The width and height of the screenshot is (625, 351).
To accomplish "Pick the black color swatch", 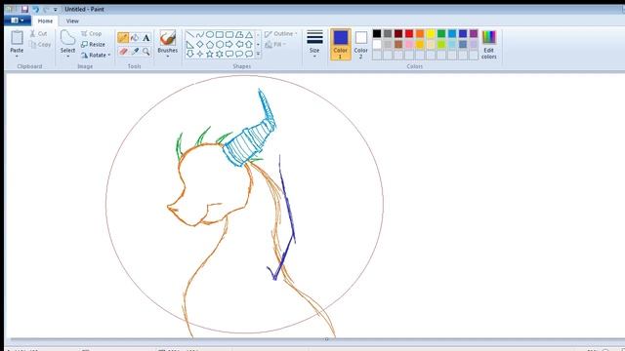I will coord(377,34).
